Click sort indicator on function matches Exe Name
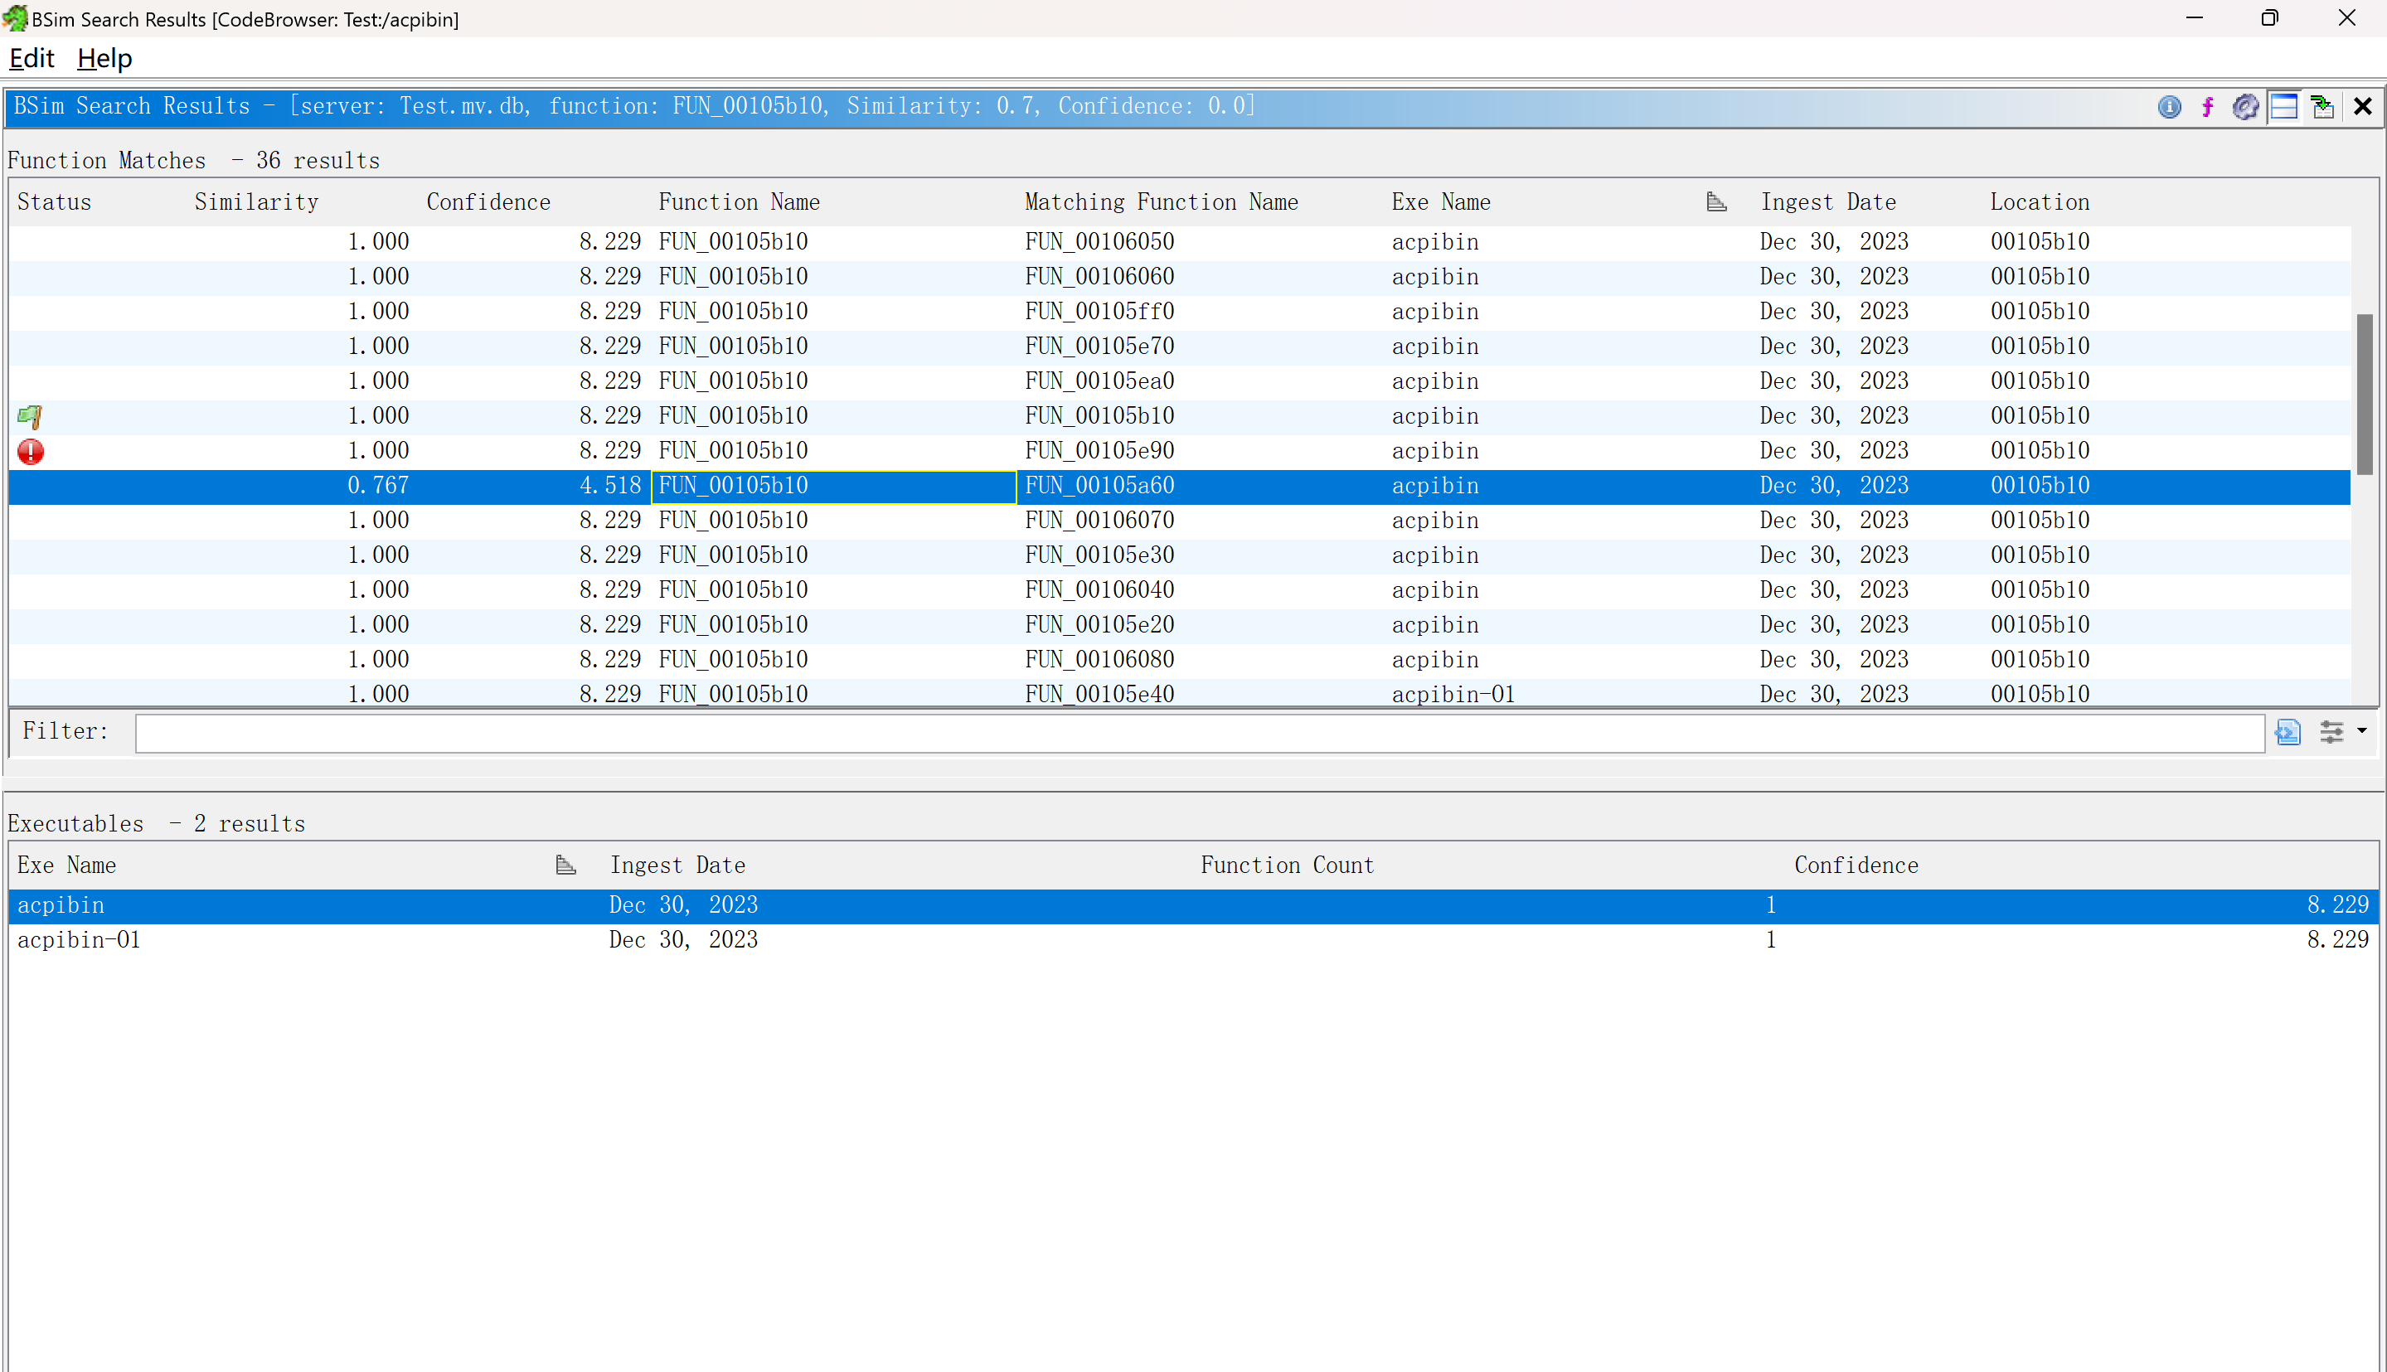The height and width of the screenshot is (1372, 2387). pyautogui.click(x=1716, y=201)
